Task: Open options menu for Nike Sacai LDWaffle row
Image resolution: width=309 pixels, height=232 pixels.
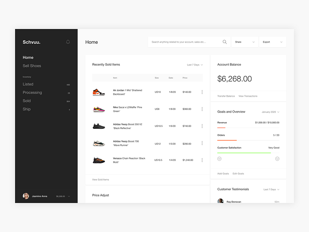Action: pos(202,109)
